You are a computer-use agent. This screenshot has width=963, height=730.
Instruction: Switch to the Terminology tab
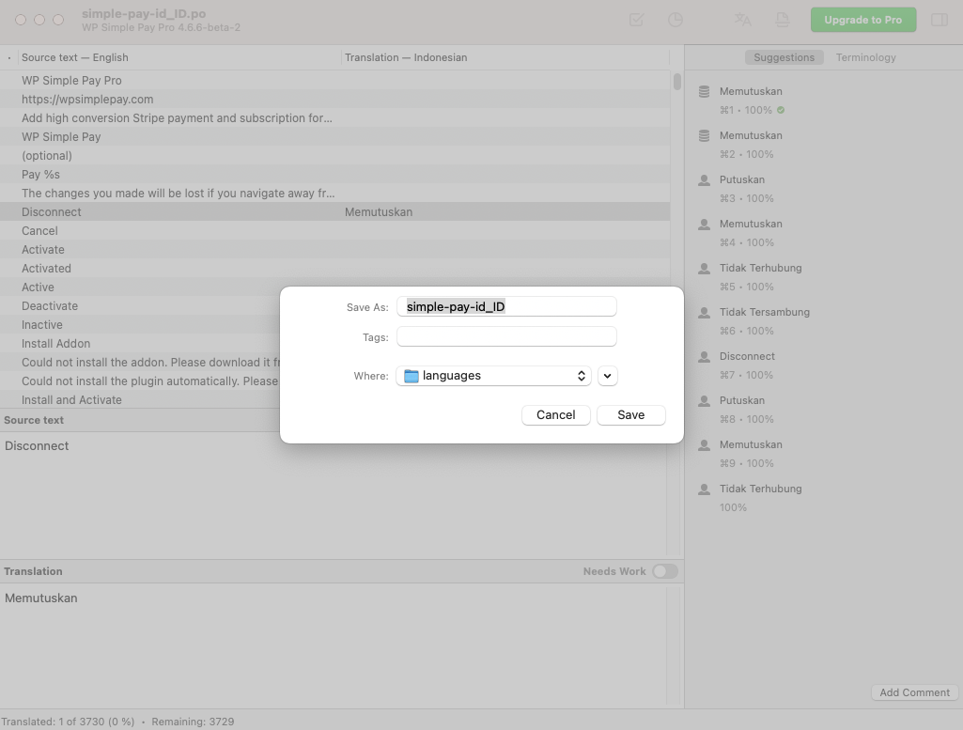click(865, 57)
